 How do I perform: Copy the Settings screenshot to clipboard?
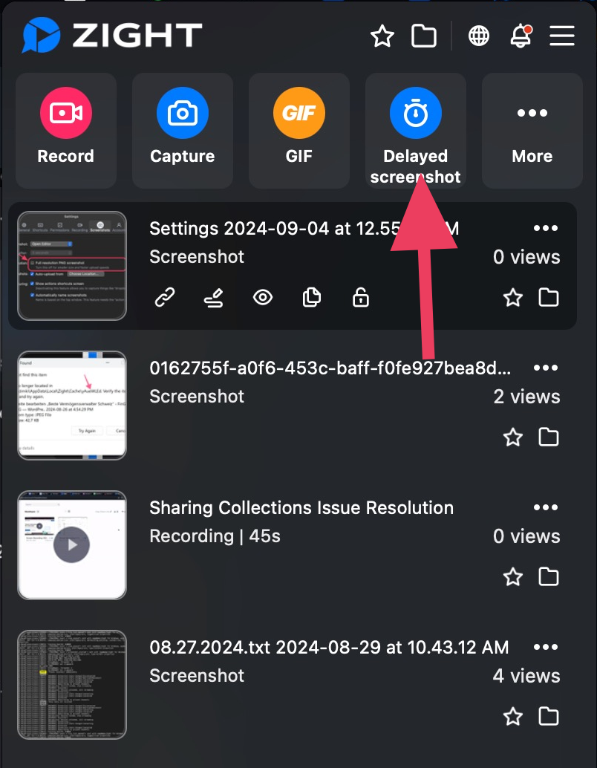(x=312, y=297)
